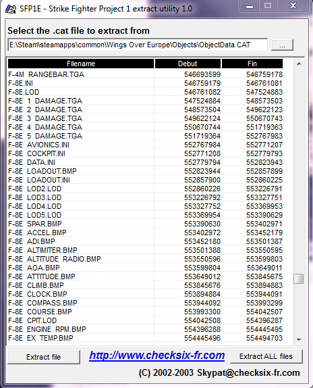Image resolution: width=313 pixels, height=388 pixels.
Task: Select F-8E DATA.INI file
Action: tap(145, 162)
